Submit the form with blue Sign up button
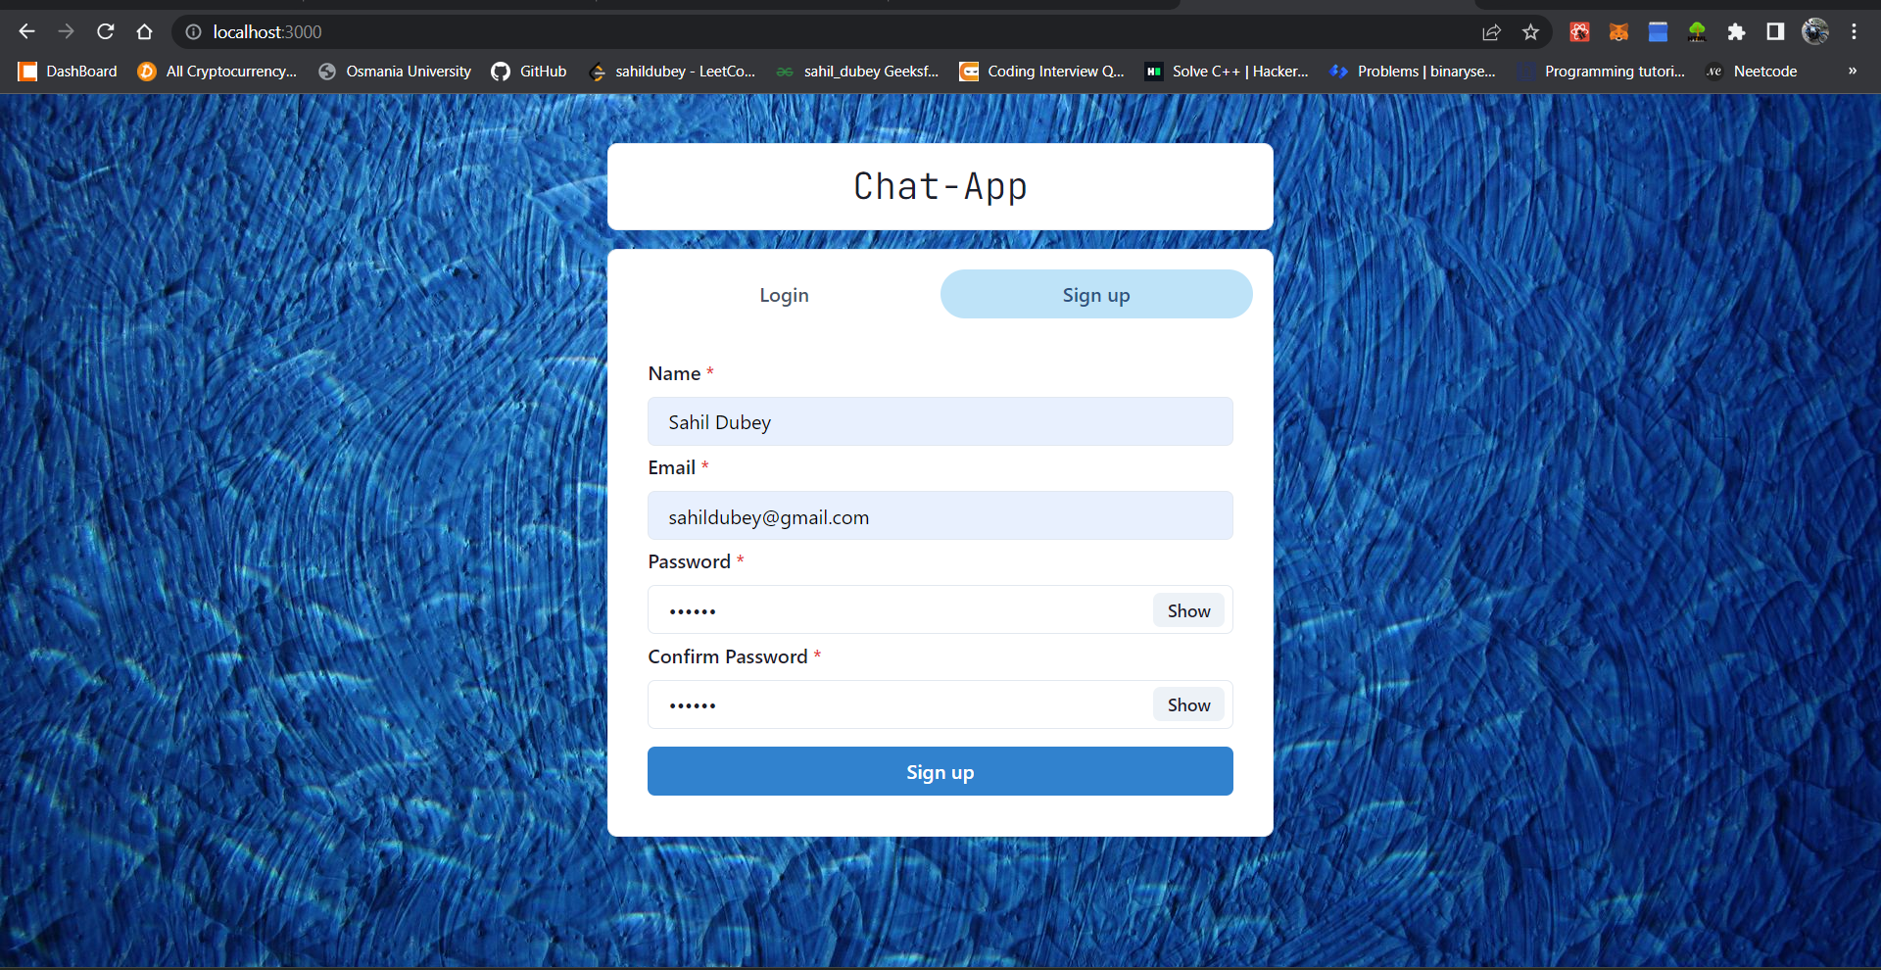1881x970 pixels. click(x=940, y=772)
